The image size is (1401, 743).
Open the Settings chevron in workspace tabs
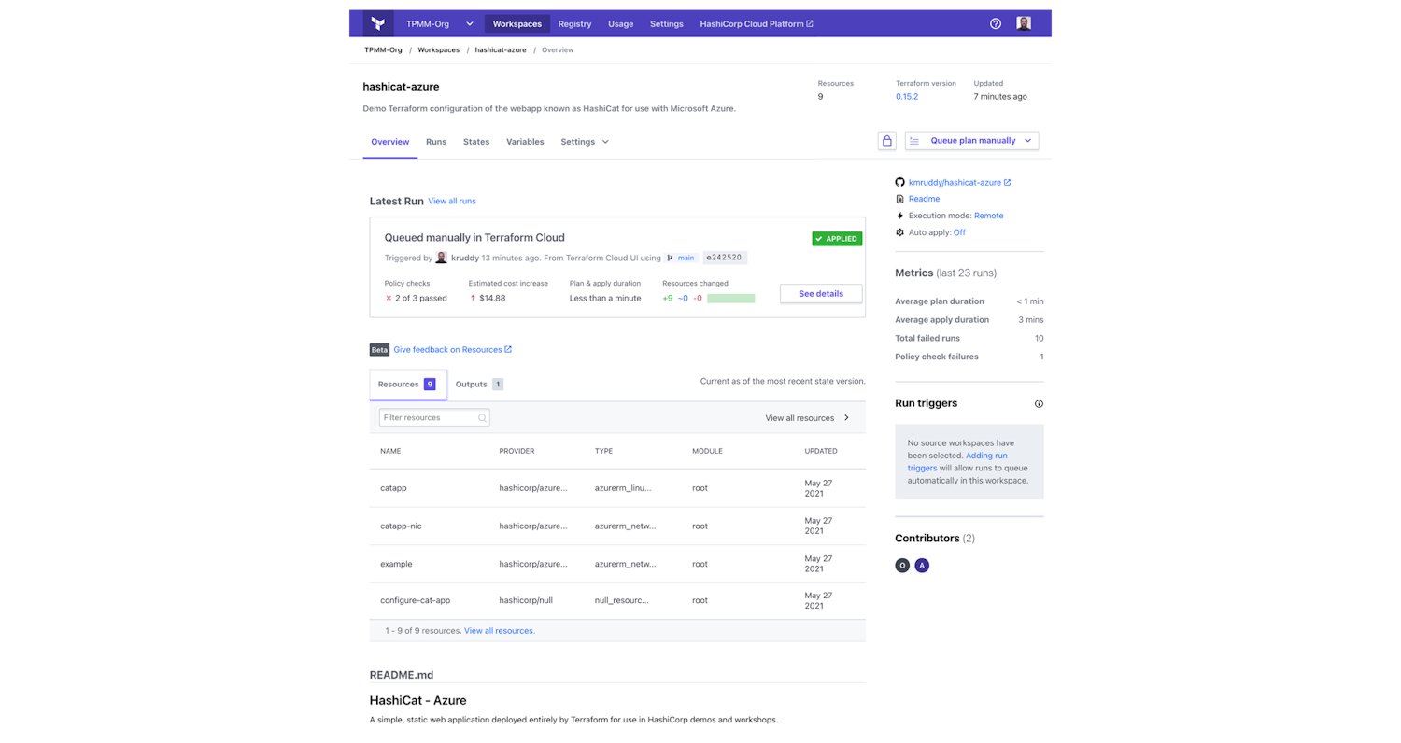click(605, 142)
